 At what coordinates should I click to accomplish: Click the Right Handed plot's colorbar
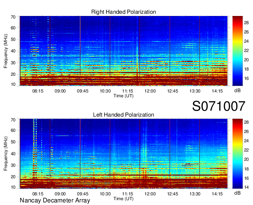[237, 51]
